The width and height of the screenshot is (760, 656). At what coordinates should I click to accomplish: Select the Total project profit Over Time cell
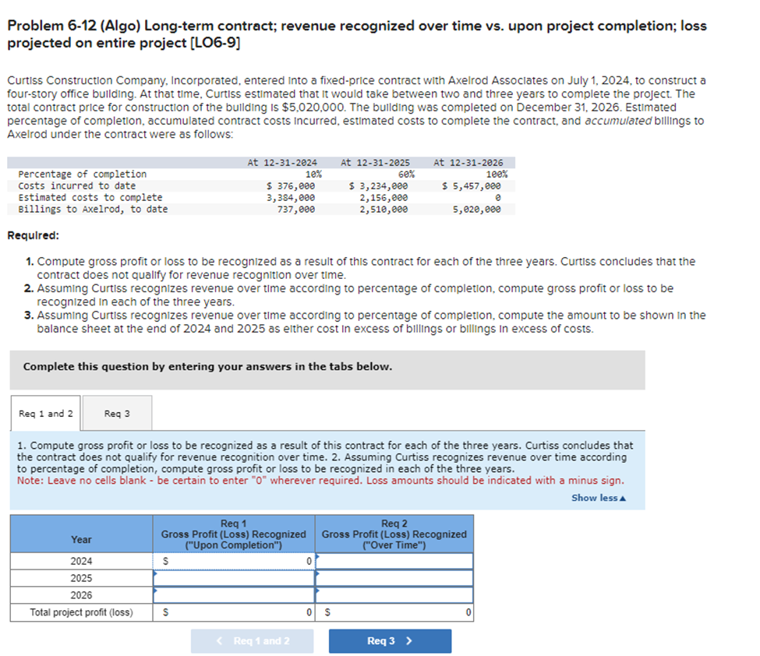[394, 612]
